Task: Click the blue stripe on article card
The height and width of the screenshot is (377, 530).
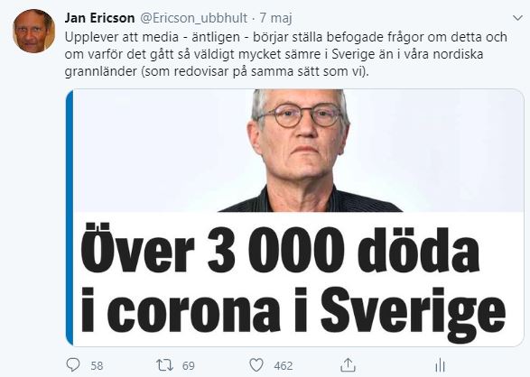Action: click(70, 217)
